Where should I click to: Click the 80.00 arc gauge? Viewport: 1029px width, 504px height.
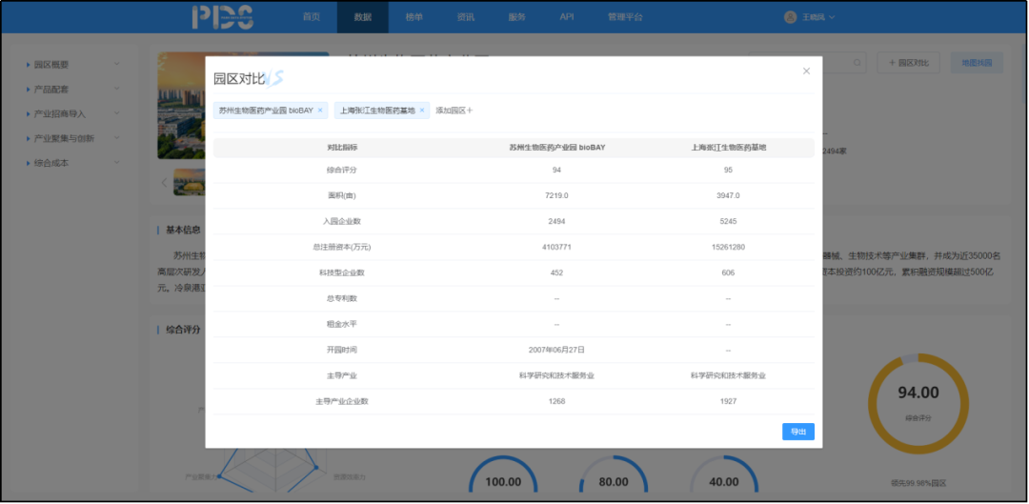coord(614,474)
